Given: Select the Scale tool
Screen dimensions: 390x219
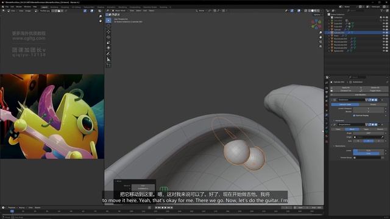Looking at the screenshot, I should (x=108, y=43).
